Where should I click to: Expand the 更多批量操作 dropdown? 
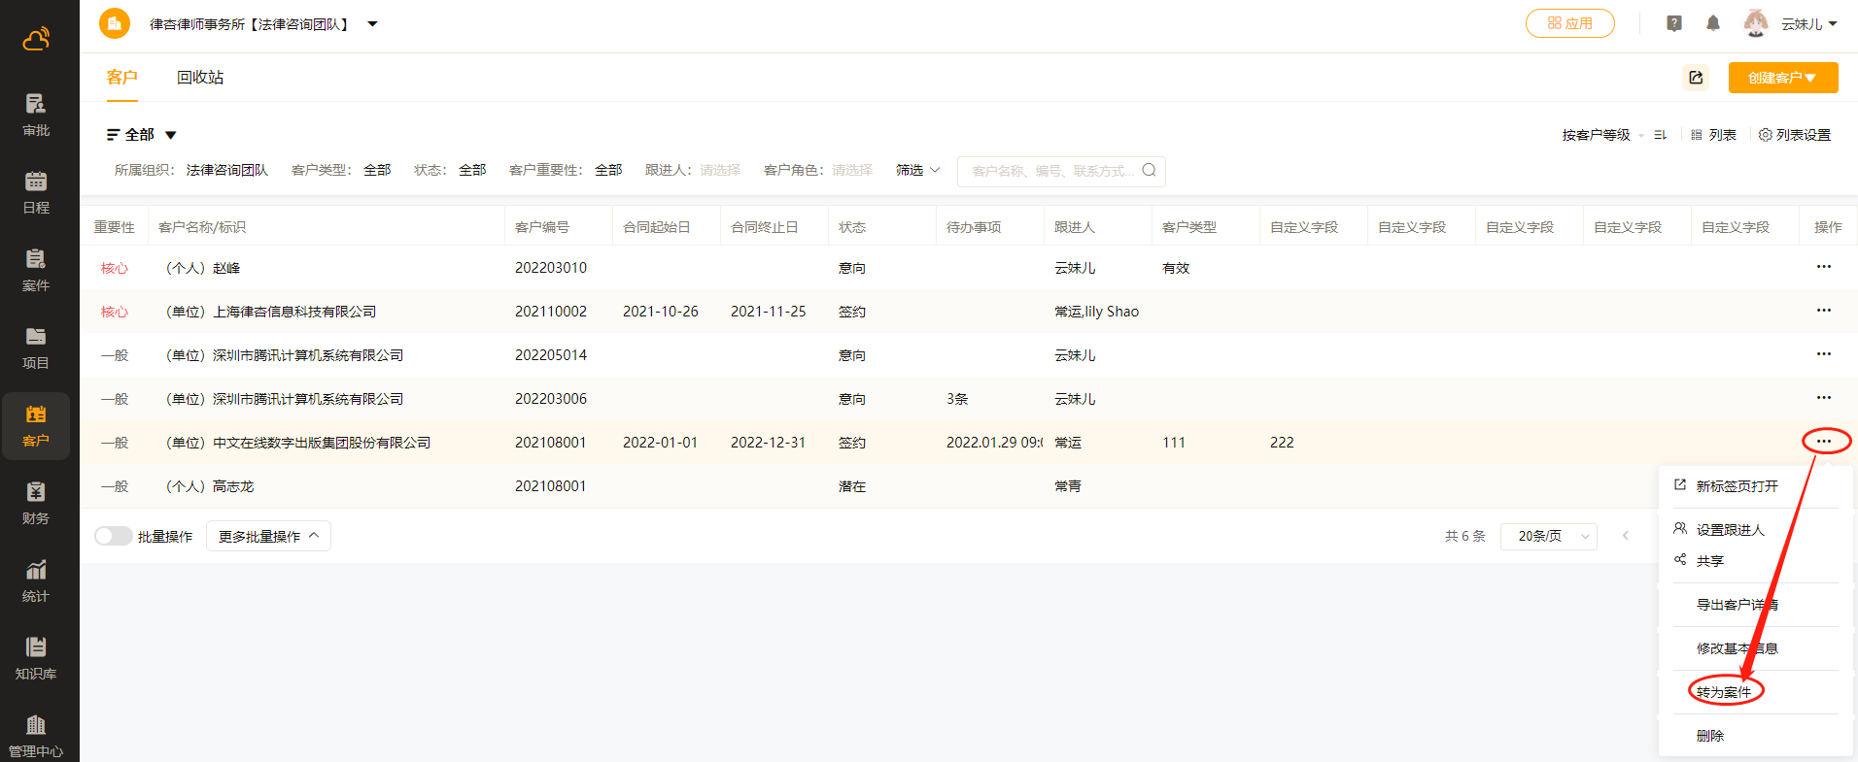click(x=268, y=536)
